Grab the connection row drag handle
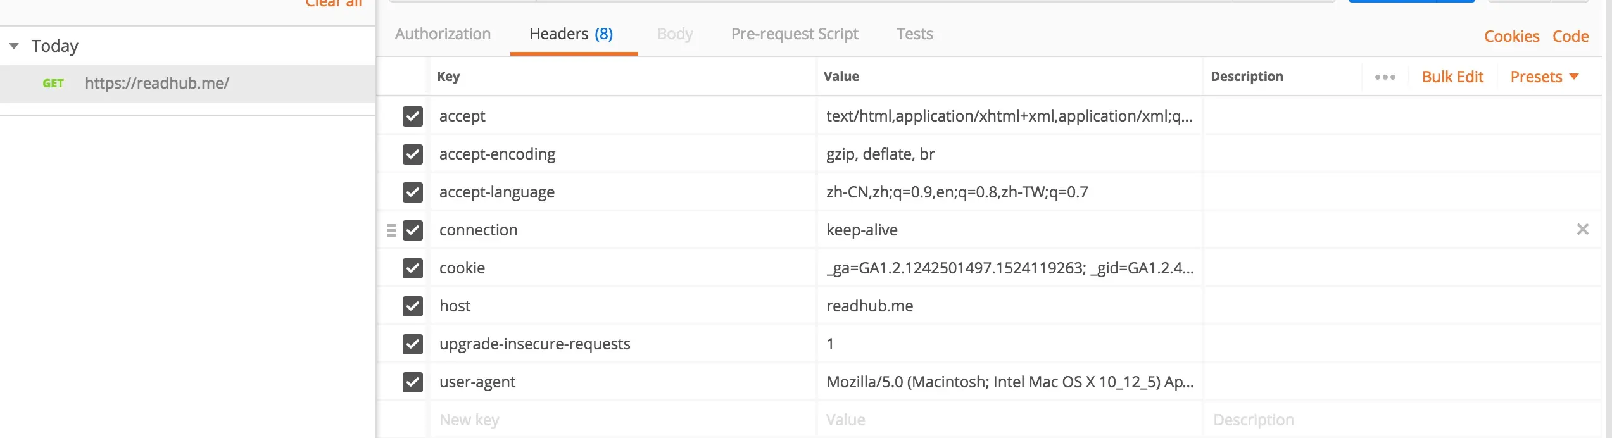Viewport: 1612px width, 438px height. coord(392,230)
